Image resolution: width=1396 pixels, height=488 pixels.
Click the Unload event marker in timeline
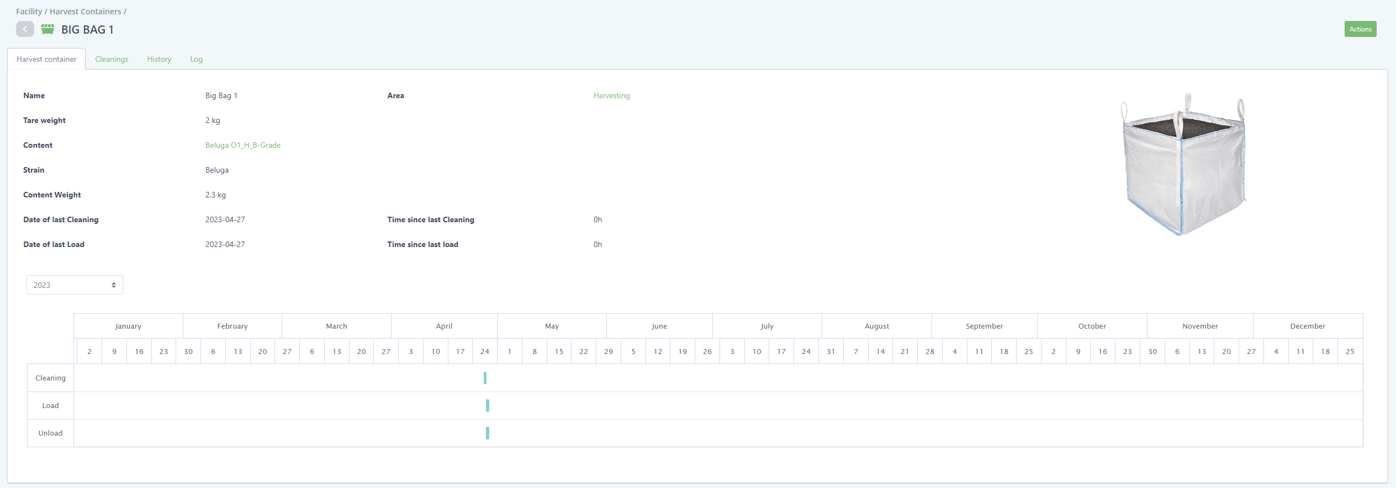(x=487, y=433)
